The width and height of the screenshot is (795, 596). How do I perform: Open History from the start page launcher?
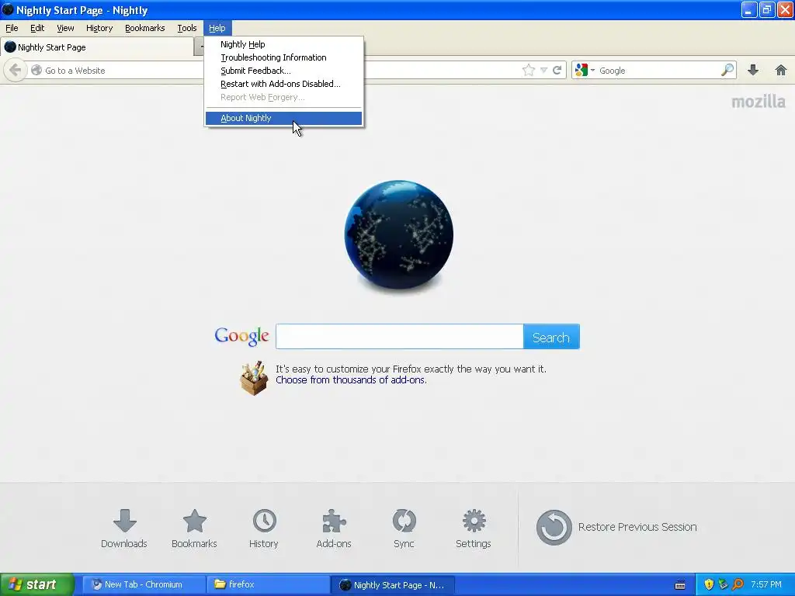click(x=264, y=528)
